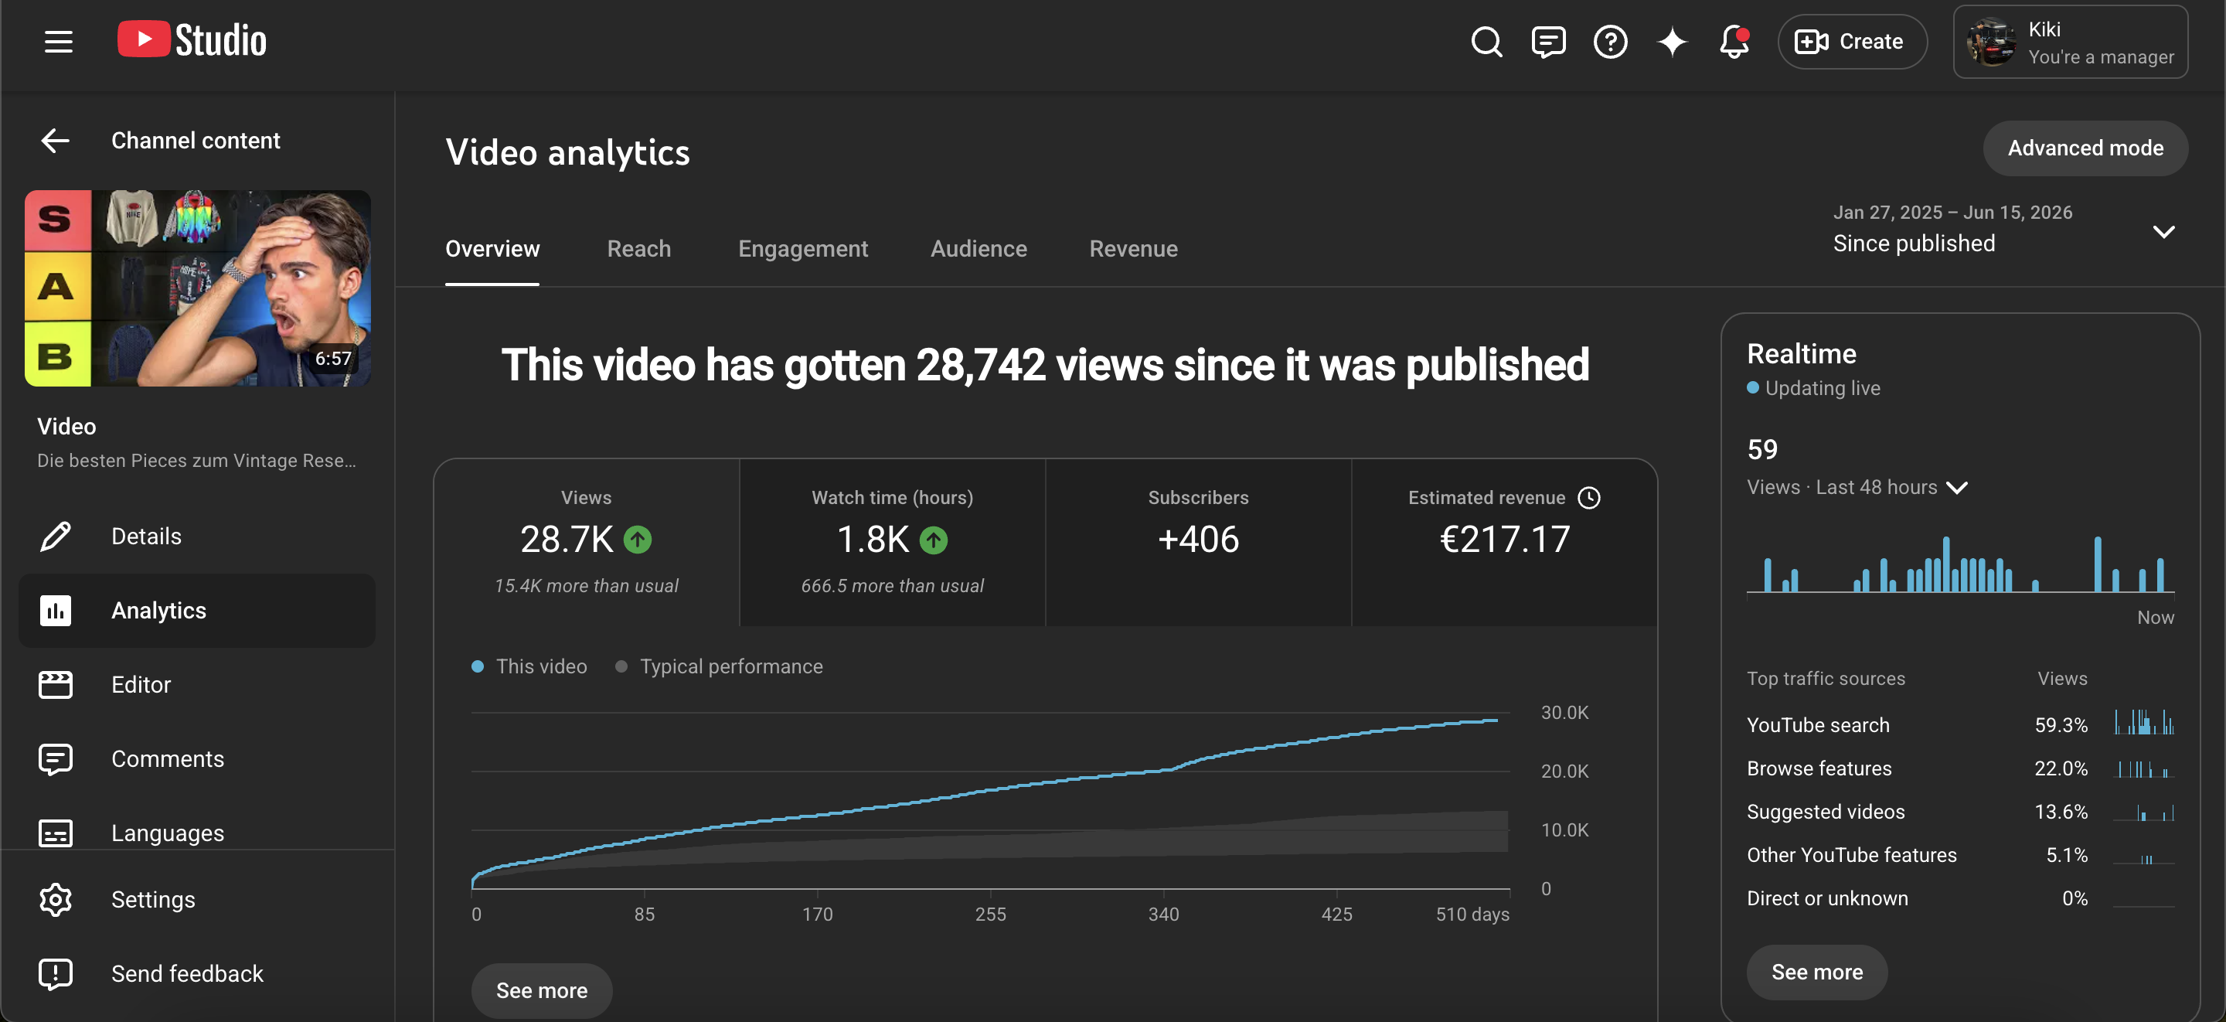Switch to the Audience tab
2226x1022 pixels.
[x=979, y=248]
